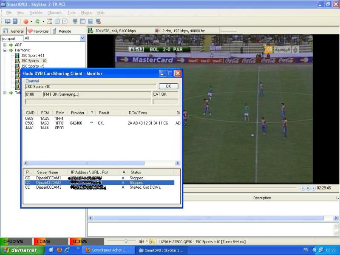
Task: Open the All filter dropdown
Action: click(82, 38)
